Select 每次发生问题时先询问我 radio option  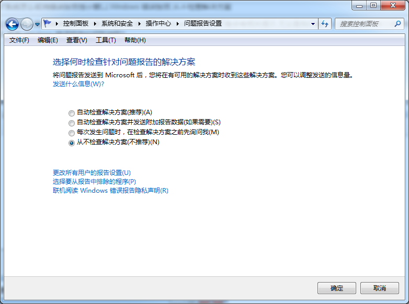(x=72, y=133)
